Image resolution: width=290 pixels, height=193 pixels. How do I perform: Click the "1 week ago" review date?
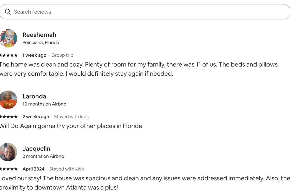(34, 55)
